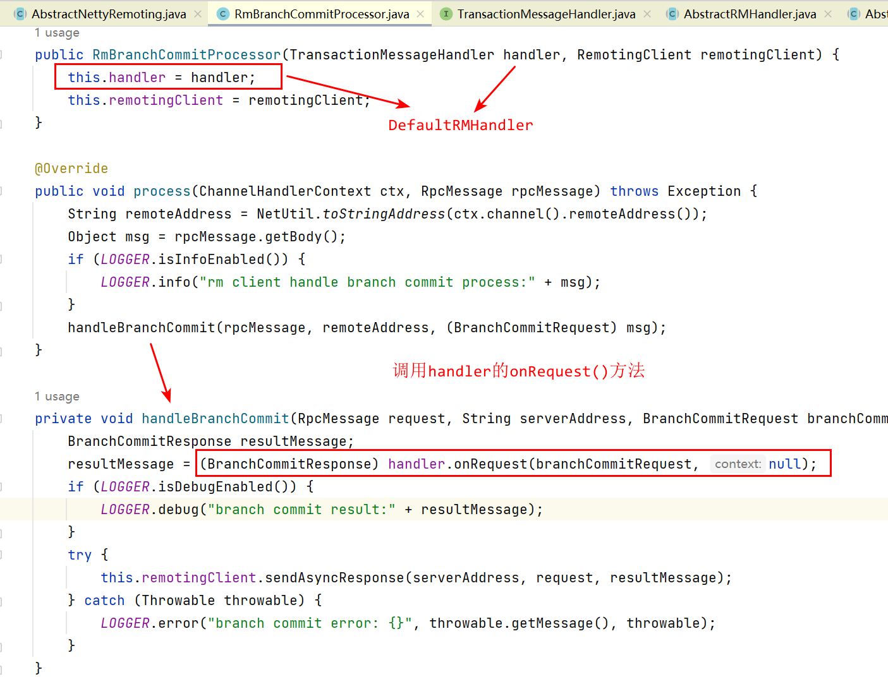This screenshot has width=888, height=684.
Task: Click the '1 usage' hint above handleBranchCommit
Action: (x=57, y=397)
